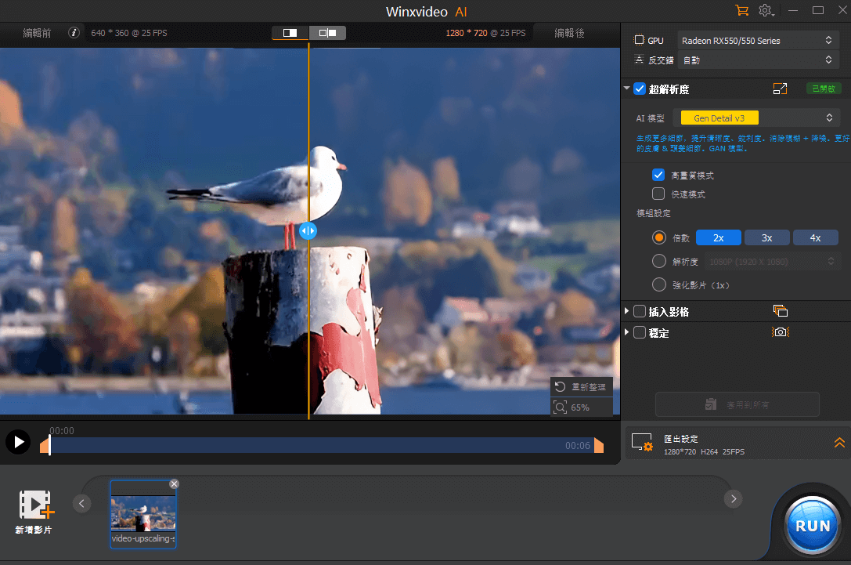The width and height of the screenshot is (851, 565).
Task: Click the blue compare slider handle
Action: [308, 231]
